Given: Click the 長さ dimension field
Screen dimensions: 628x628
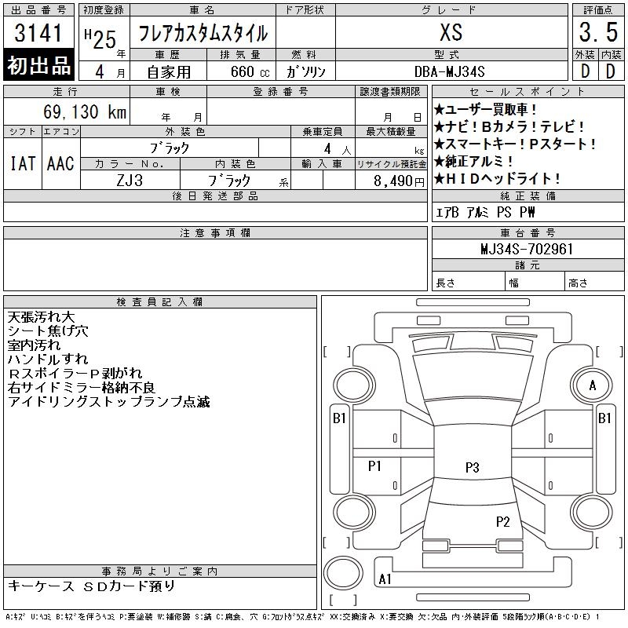Looking at the screenshot, I should tap(468, 283).
